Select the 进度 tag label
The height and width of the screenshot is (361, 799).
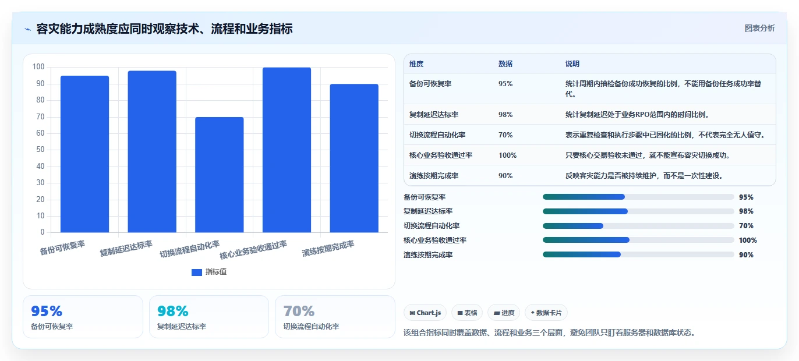pyautogui.click(x=508, y=313)
